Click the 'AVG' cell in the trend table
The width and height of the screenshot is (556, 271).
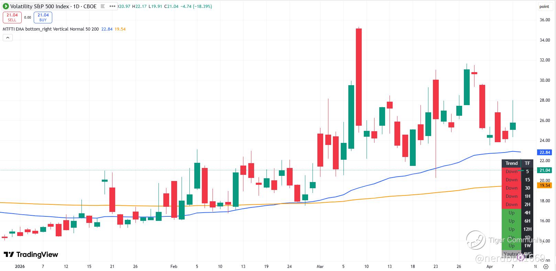pos(527,254)
